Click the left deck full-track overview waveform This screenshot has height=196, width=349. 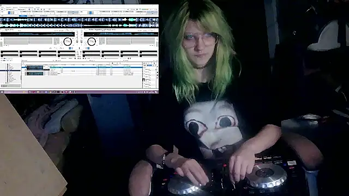(x=38, y=34)
